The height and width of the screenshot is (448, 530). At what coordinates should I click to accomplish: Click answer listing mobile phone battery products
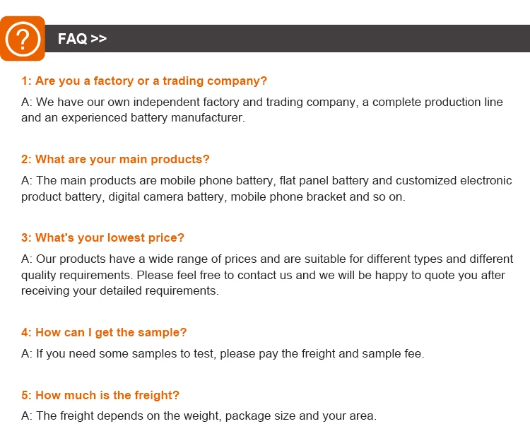[266, 189]
